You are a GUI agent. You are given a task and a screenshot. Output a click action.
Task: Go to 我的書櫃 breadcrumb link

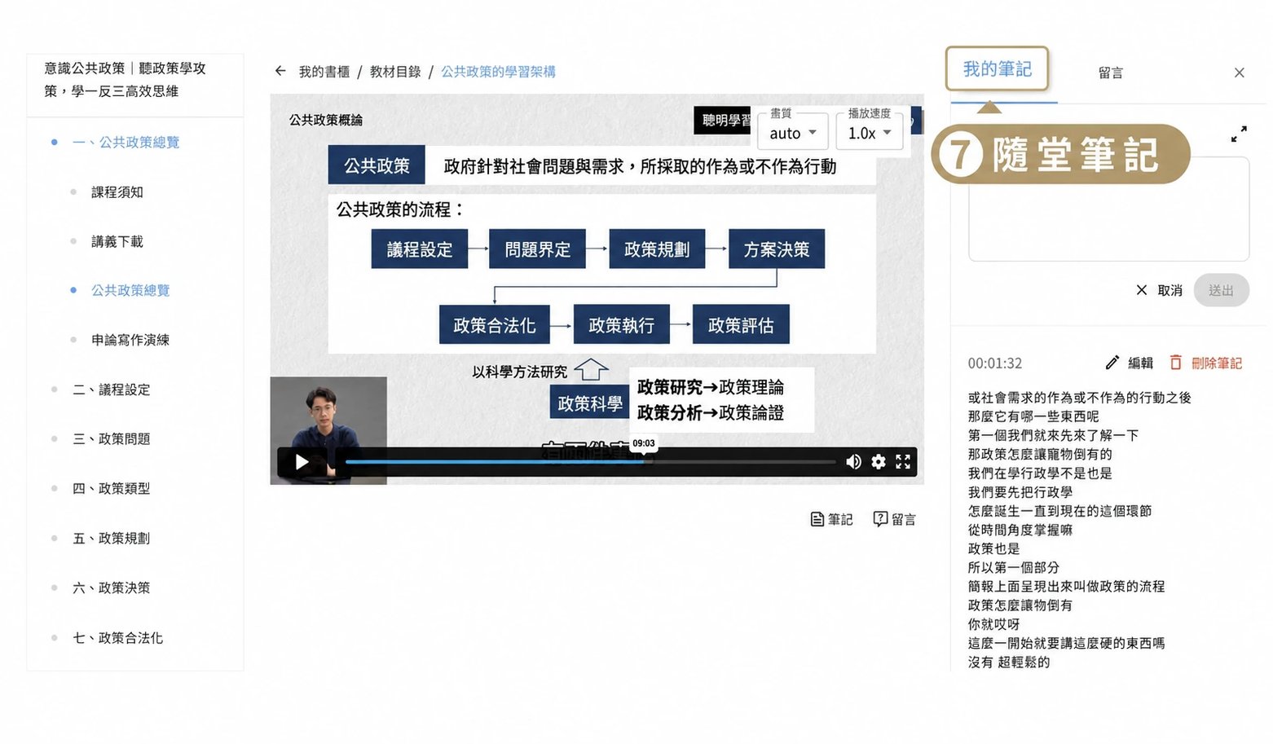(x=324, y=72)
